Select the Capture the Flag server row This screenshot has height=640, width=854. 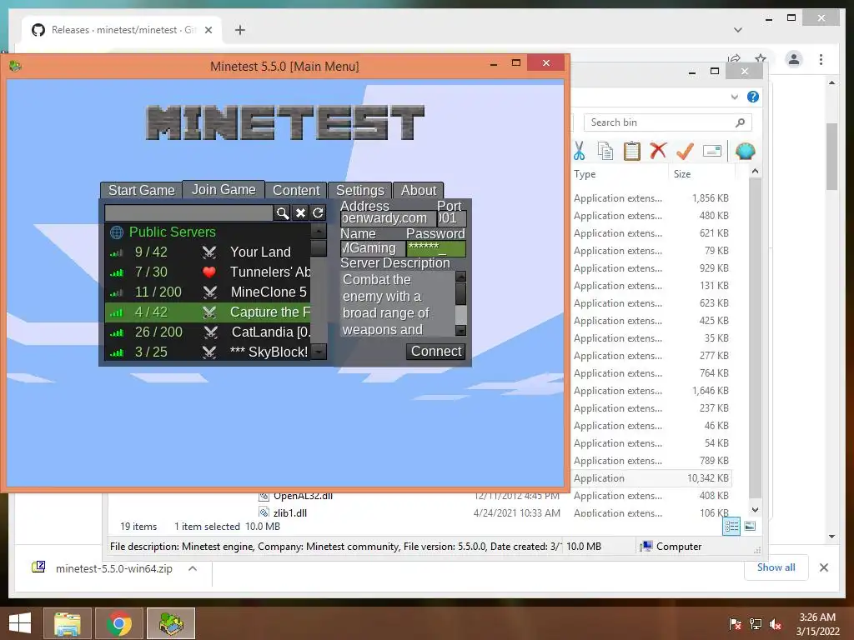point(208,312)
